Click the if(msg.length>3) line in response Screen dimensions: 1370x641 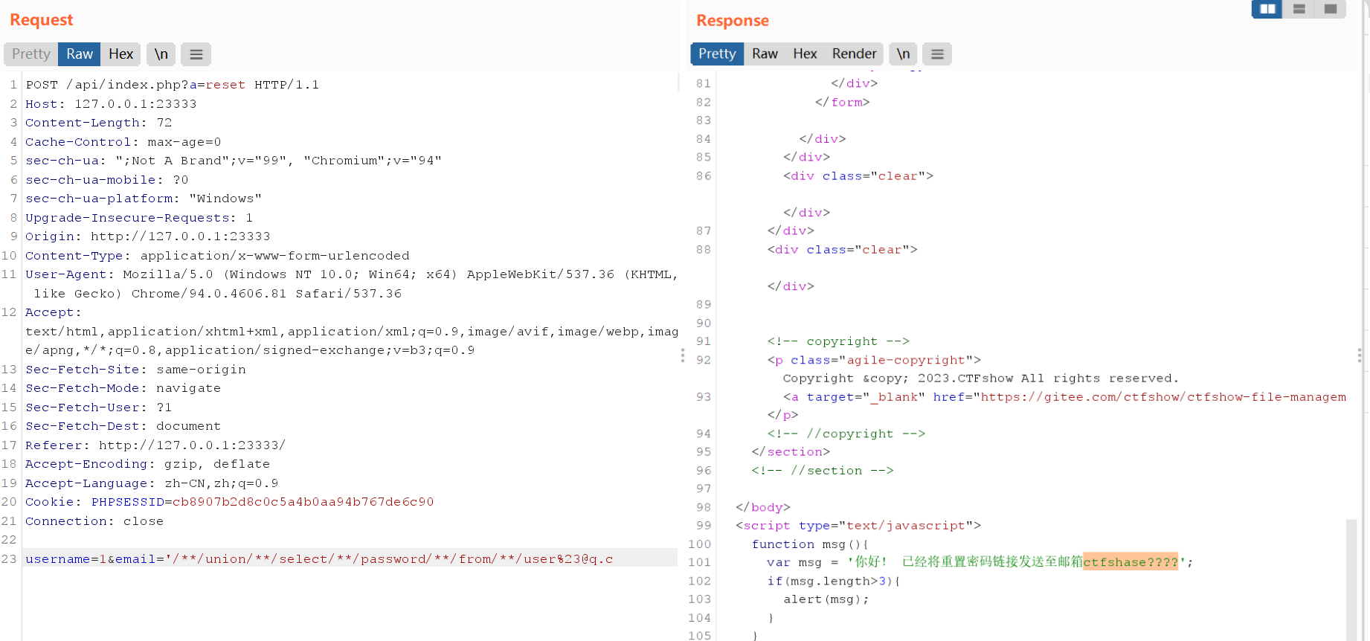coord(834,581)
